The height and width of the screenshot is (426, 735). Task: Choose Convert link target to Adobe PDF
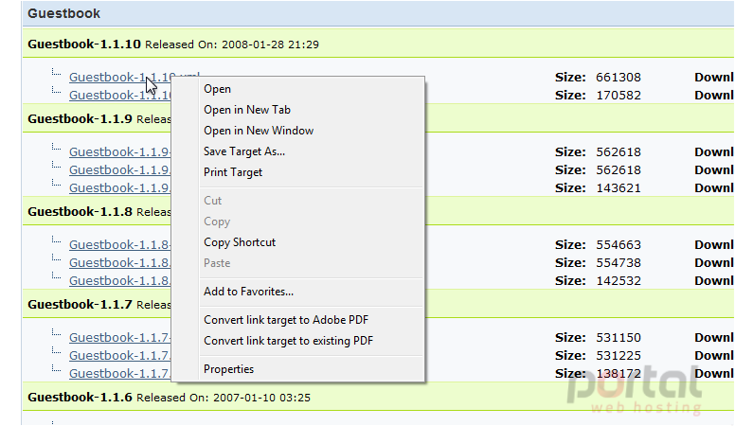(x=286, y=320)
